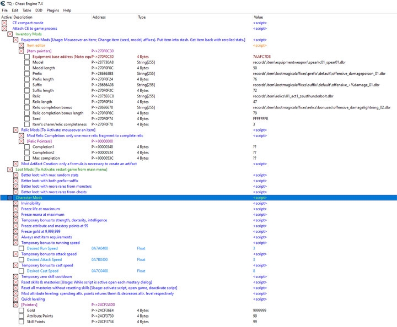This screenshot has height=327, width=397.
Task: Open the Help menu
Action: pyautogui.click(x=67, y=10)
